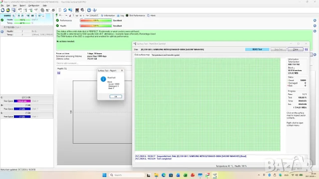Open File Explorer from the taskbar
Viewport: 319px width, 179px height.
(x=156, y=175)
